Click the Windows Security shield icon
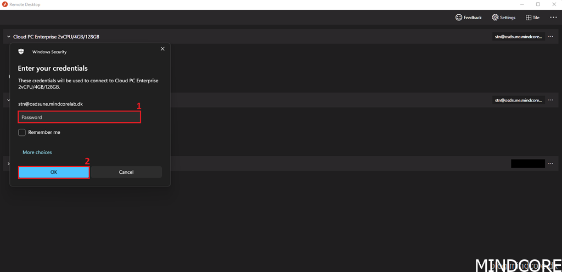Screen dimensions: 562x272 point(21,52)
